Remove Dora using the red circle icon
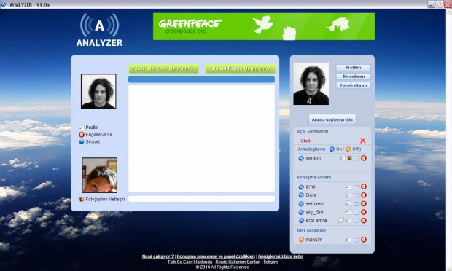 [364, 195]
